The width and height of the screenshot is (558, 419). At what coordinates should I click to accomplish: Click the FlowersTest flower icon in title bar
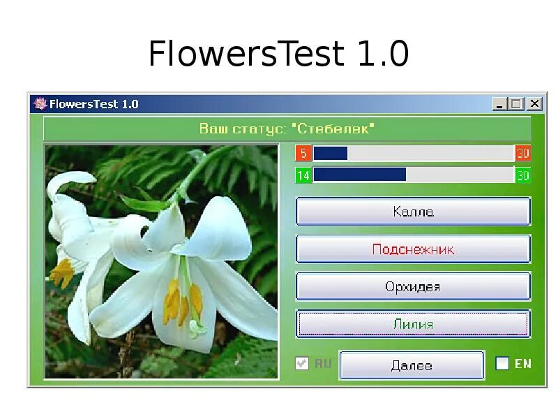40,103
